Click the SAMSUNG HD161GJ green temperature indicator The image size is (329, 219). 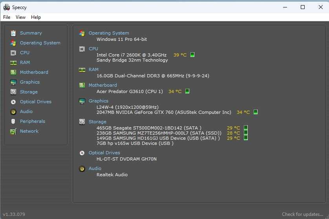(246, 138)
